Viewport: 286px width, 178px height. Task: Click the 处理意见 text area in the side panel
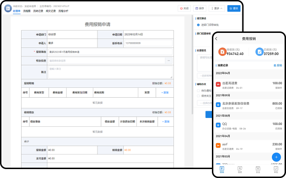pos(204,63)
